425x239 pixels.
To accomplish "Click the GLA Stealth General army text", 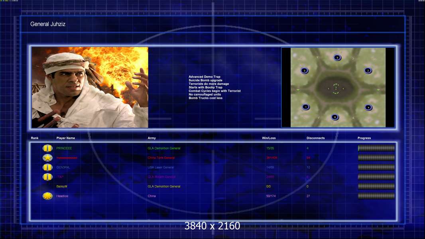I will pyautogui.click(x=161, y=177).
